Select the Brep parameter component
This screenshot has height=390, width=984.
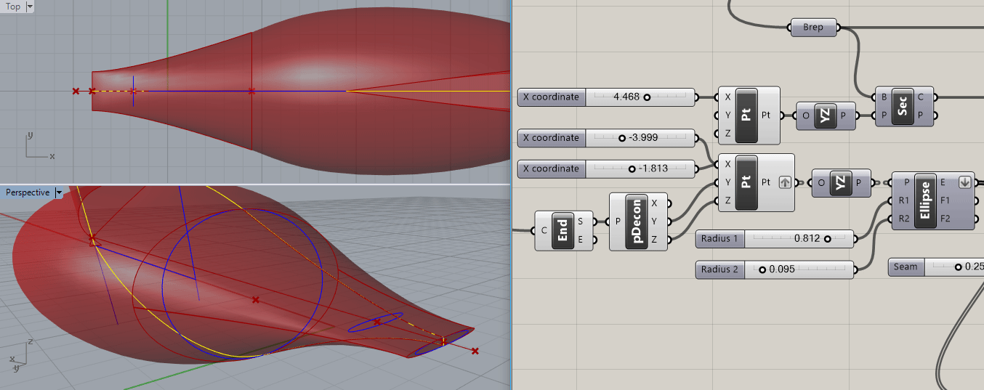pos(813,28)
